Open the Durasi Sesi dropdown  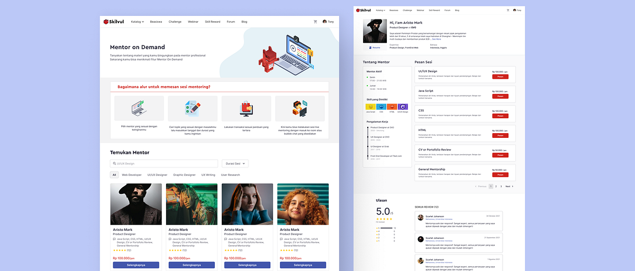(235, 164)
